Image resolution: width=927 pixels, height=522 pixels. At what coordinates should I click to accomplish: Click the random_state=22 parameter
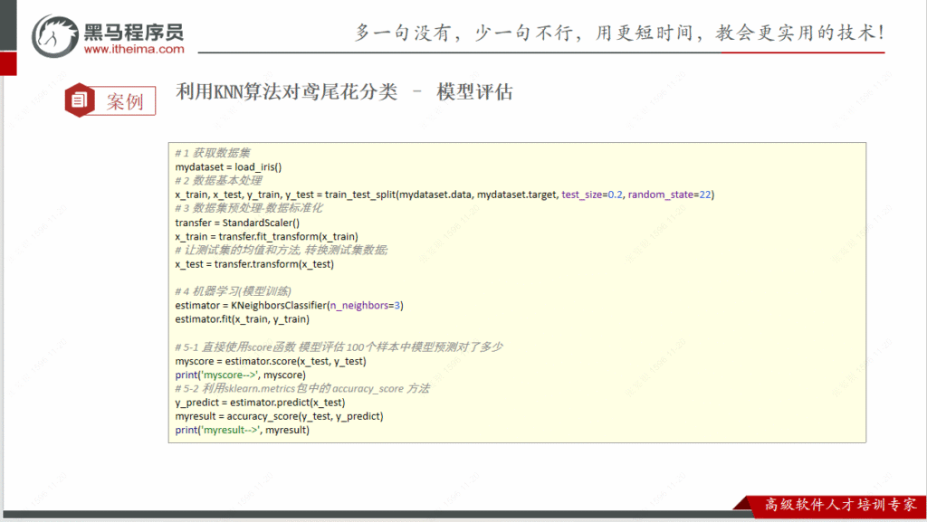click(670, 195)
